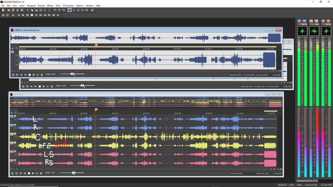Screen dimensions: 333x187
Task: Click the red Save As icon
Action: (17, 10)
